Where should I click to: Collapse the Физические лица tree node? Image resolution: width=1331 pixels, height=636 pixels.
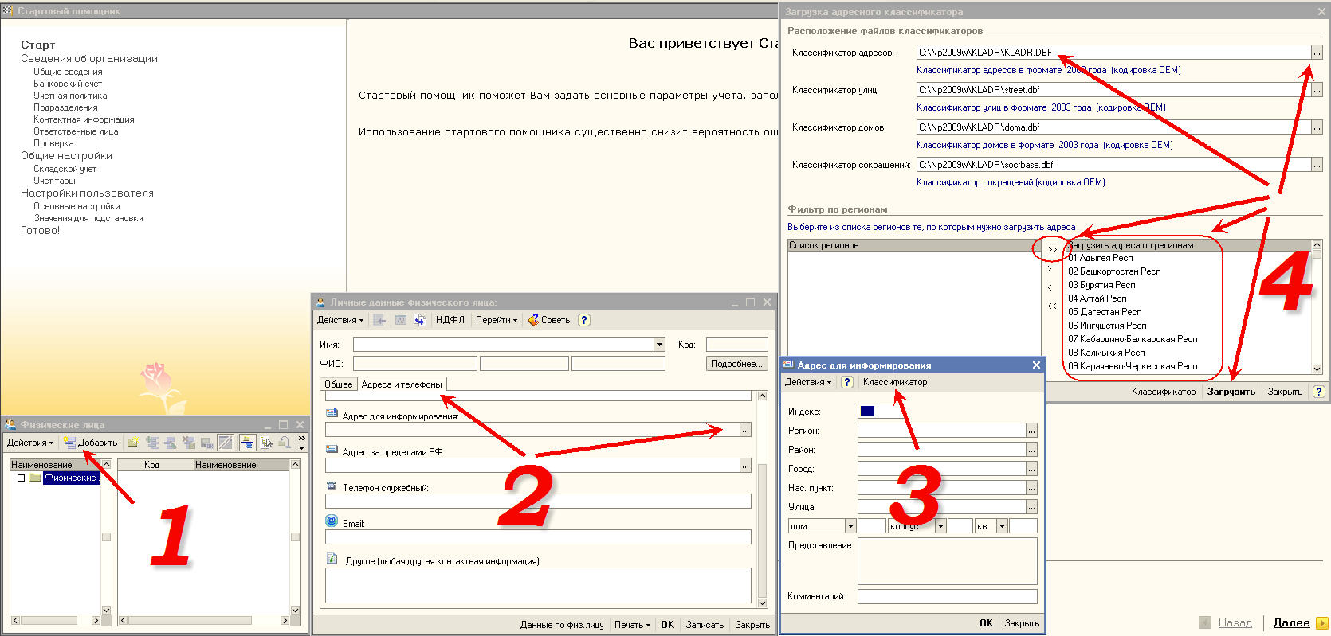point(21,478)
